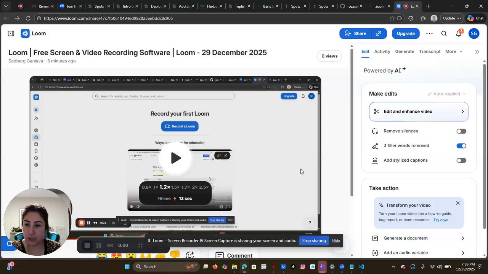The image size is (488, 274).
Task: Play the Loom video
Action: pyautogui.click(x=175, y=158)
